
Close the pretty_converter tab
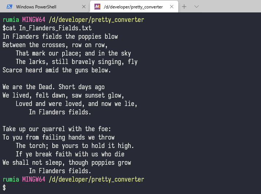tap(172, 7)
